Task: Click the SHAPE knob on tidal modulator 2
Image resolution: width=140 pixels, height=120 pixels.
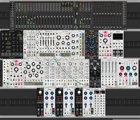Action: click(x=67, y=38)
